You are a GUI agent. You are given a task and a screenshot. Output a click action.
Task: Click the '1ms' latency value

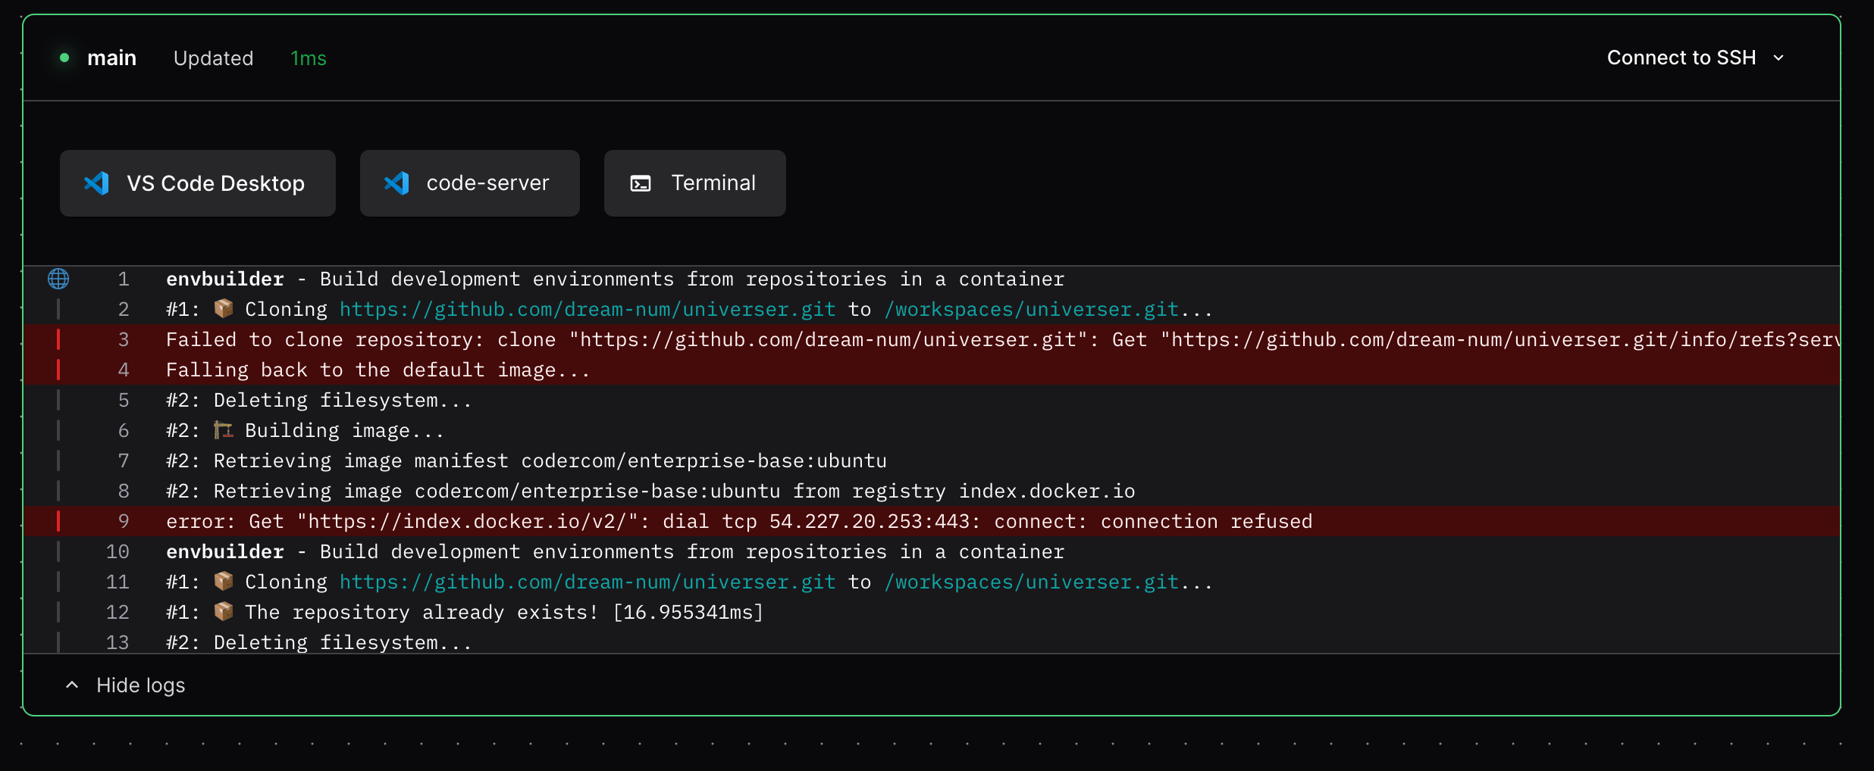309,58
